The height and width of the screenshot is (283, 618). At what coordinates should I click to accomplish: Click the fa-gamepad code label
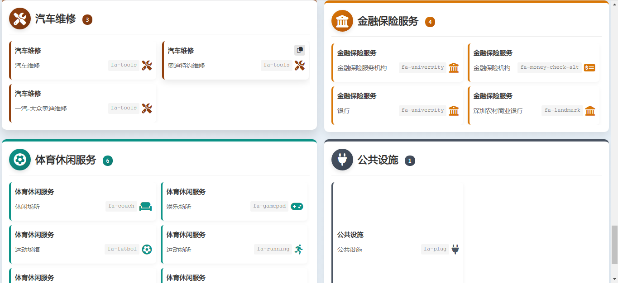(x=269, y=206)
